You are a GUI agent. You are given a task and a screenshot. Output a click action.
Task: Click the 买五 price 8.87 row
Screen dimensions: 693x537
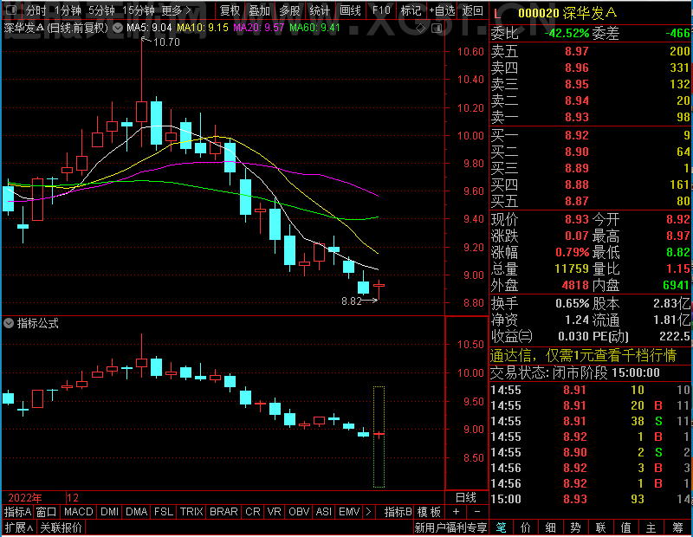tap(591, 201)
